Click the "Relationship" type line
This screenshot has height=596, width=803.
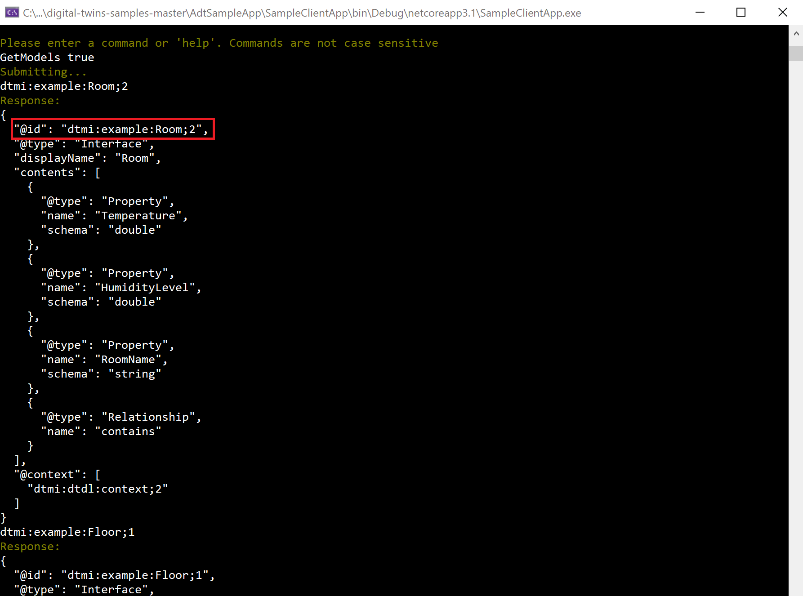pyautogui.click(x=121, y=417)
